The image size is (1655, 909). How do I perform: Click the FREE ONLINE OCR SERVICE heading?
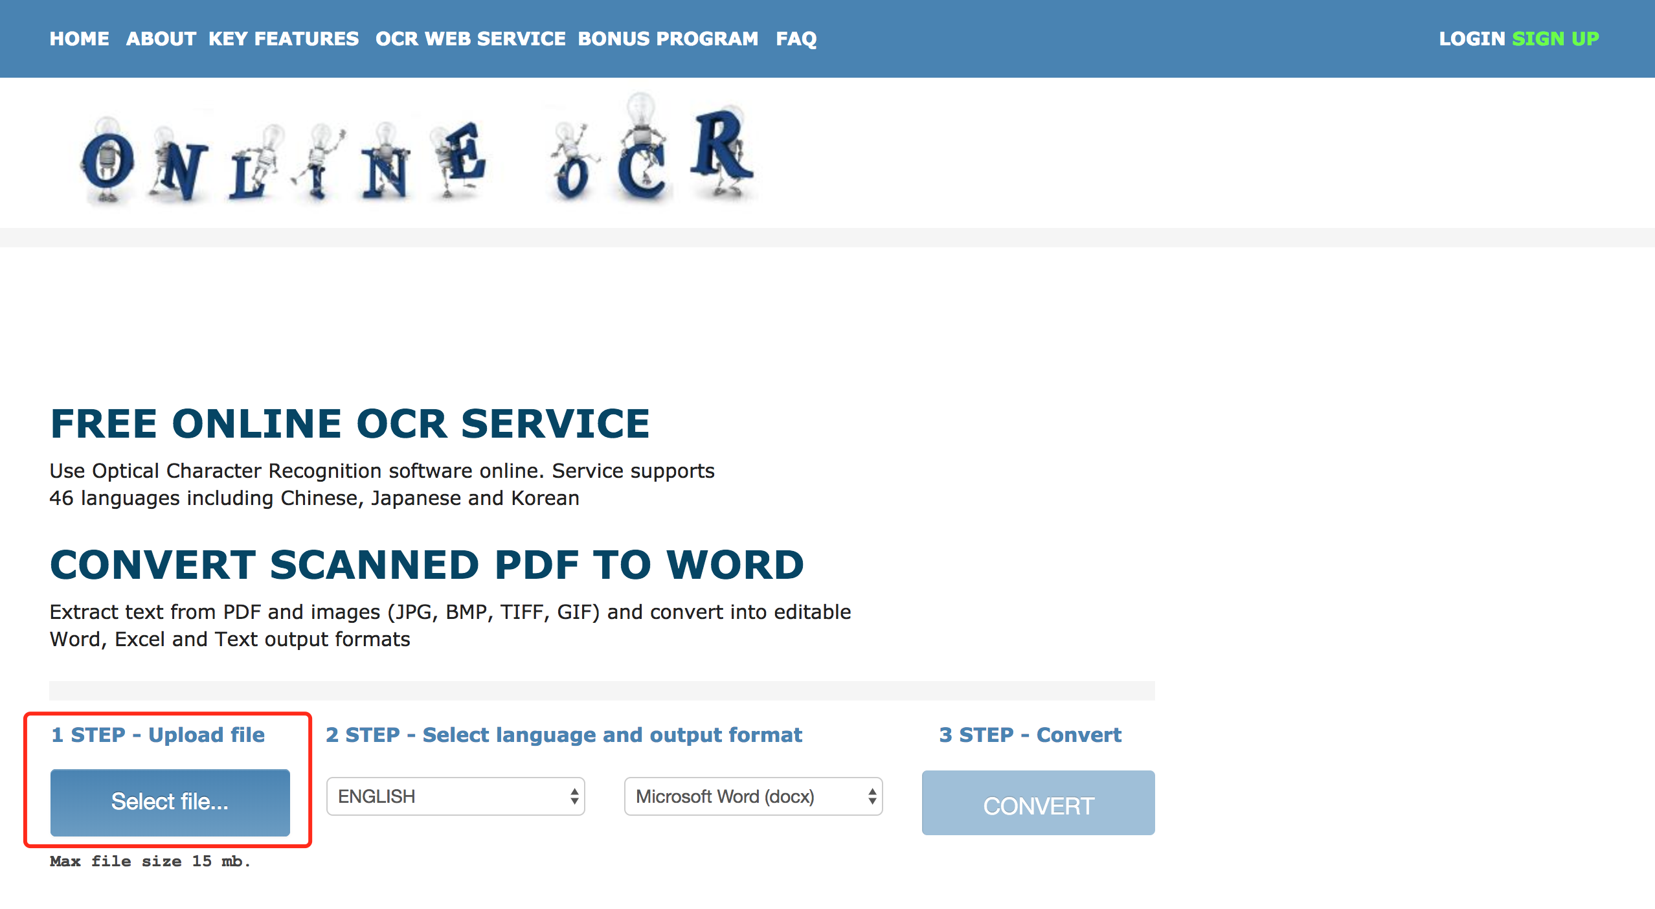click(350, 424)
